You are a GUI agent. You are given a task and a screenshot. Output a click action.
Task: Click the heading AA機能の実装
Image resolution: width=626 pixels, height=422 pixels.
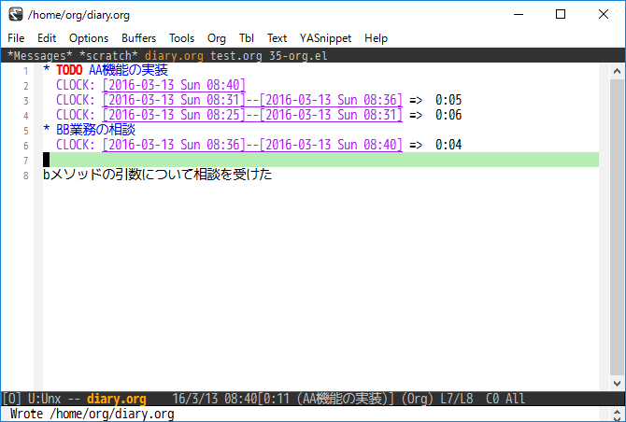pyautogui.click(x=128, y=70)
